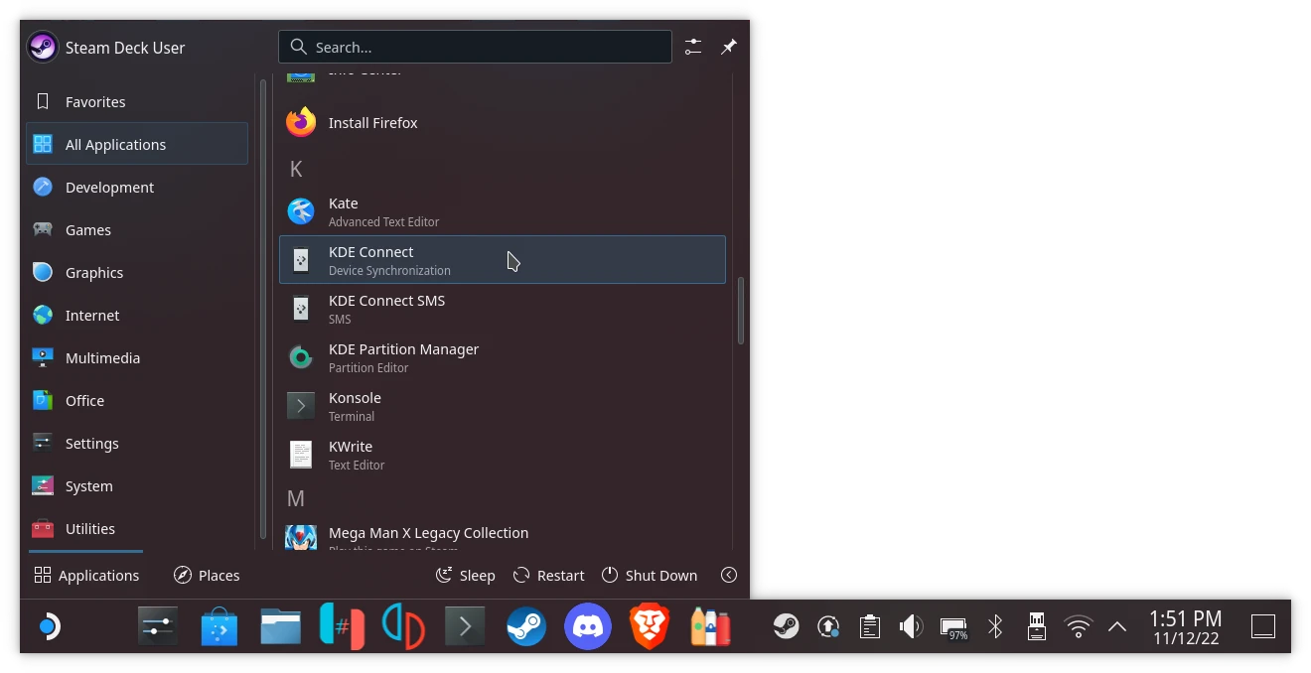Launch Mega Man X Legacy Collection
Viewport: 1311px width, 673px height.
click(x=503, y=535)
